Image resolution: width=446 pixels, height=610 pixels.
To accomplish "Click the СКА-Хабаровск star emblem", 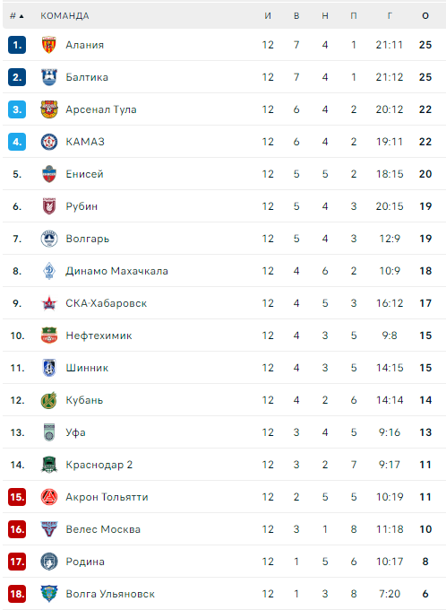I will point(49,303).
